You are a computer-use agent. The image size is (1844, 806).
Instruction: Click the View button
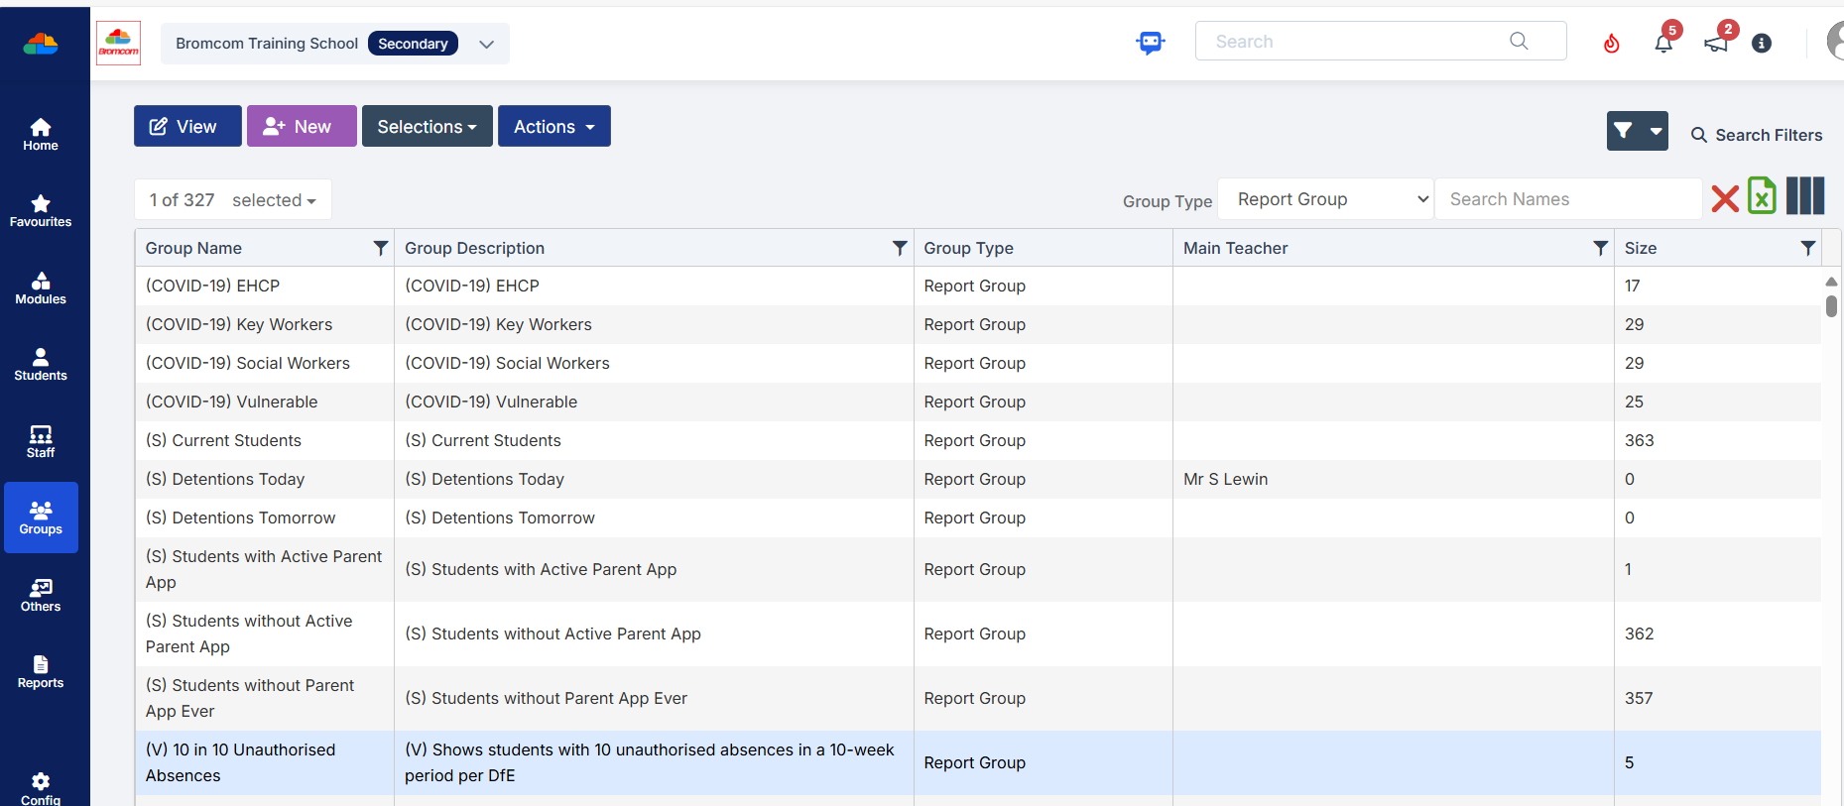[187, 127]
